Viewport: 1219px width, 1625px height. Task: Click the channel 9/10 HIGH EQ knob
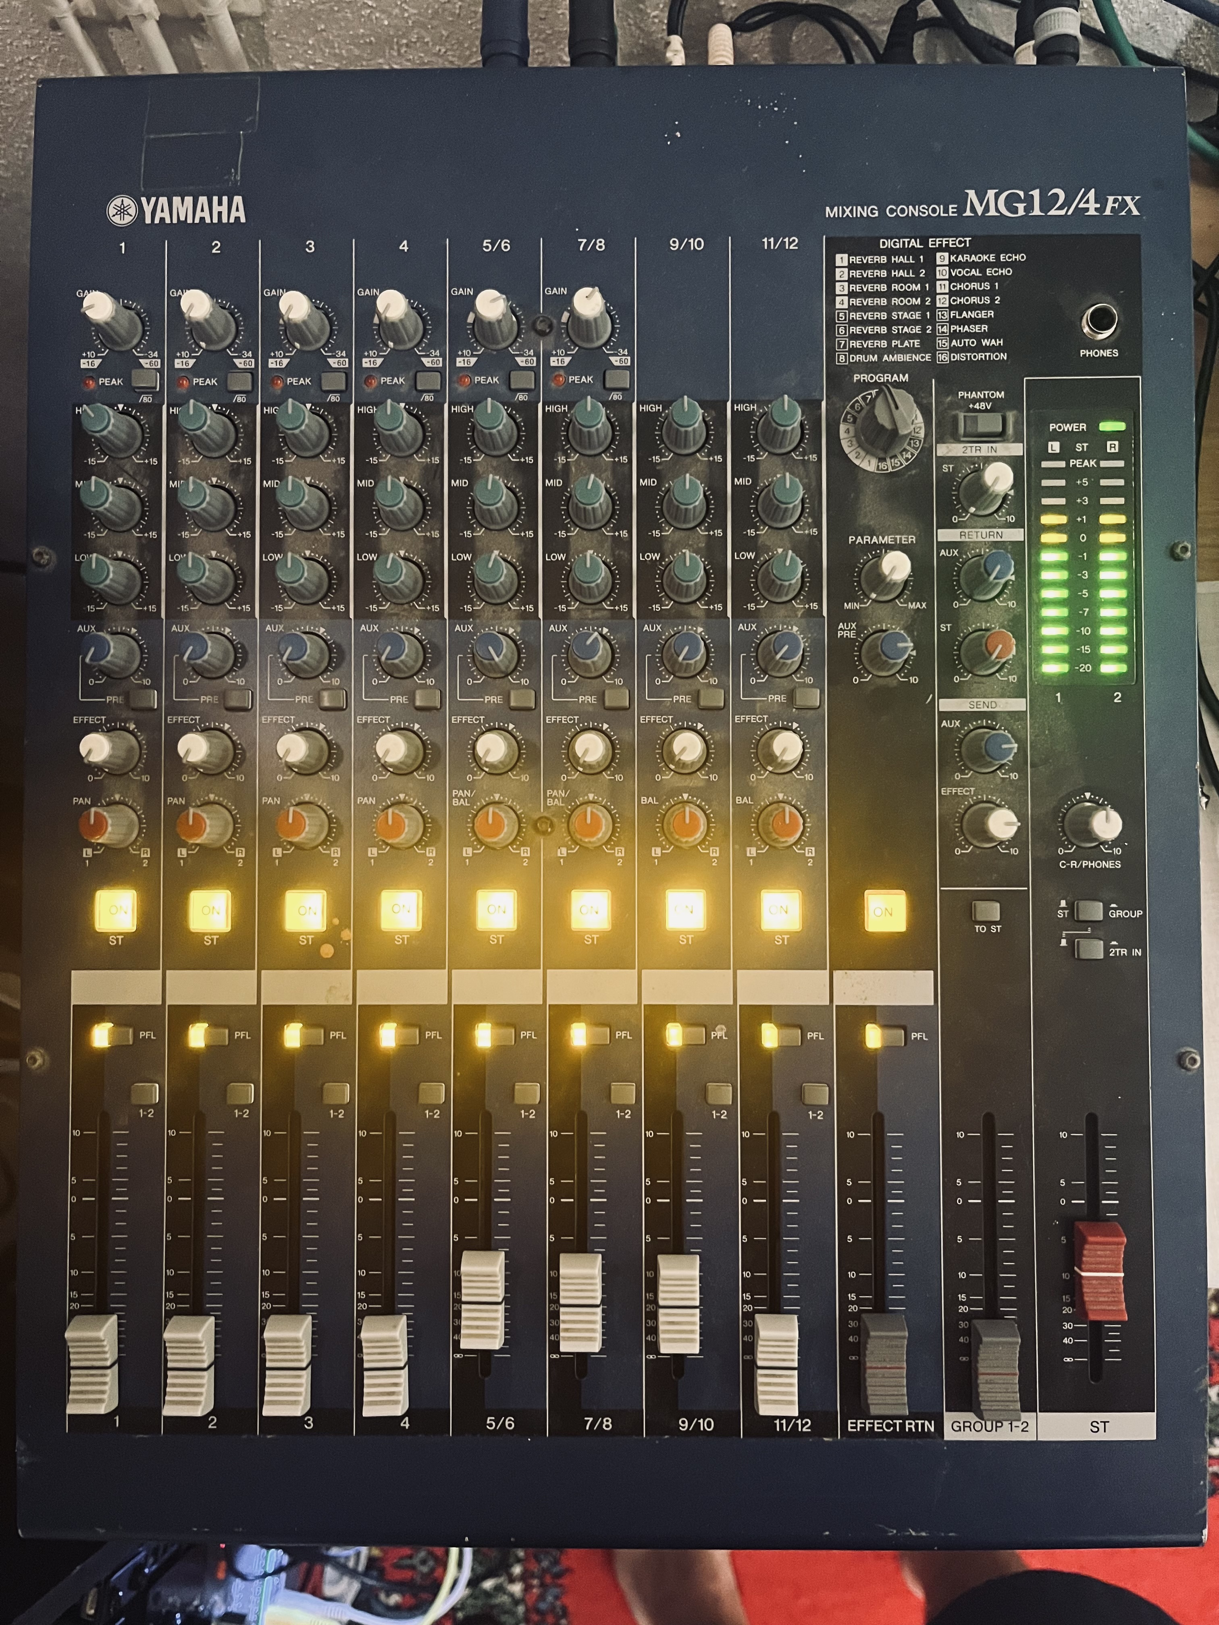[x=686, y=426]
